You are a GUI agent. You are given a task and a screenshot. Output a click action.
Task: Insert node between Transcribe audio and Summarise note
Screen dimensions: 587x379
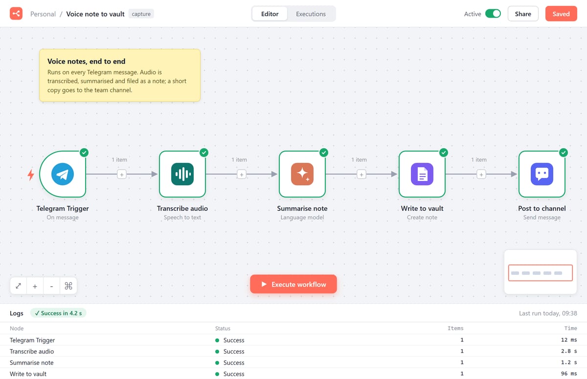coord(241,174)
